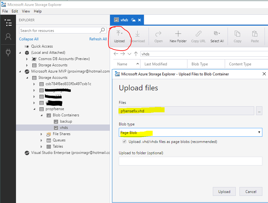The image size is (268, 203).
Task: Click the vhds address path field
Action: 204,54
